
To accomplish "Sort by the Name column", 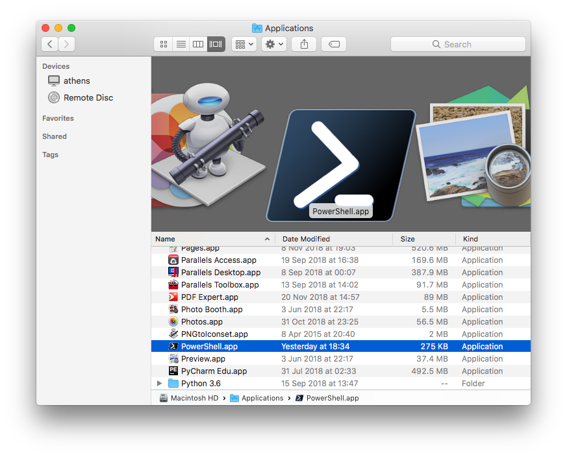I will (213, 239).
